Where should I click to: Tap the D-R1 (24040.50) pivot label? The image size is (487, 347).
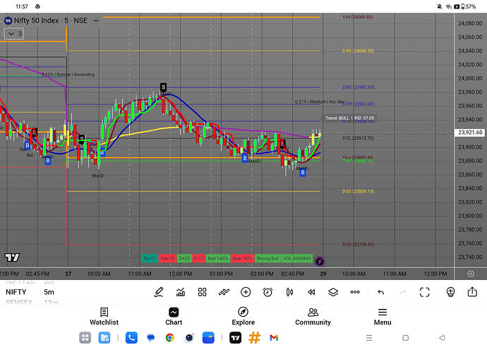click(x=358, y=51)
